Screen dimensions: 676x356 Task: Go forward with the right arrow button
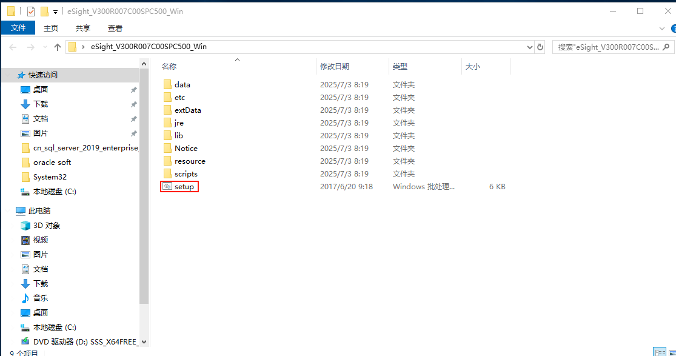(x=30, y=47)
